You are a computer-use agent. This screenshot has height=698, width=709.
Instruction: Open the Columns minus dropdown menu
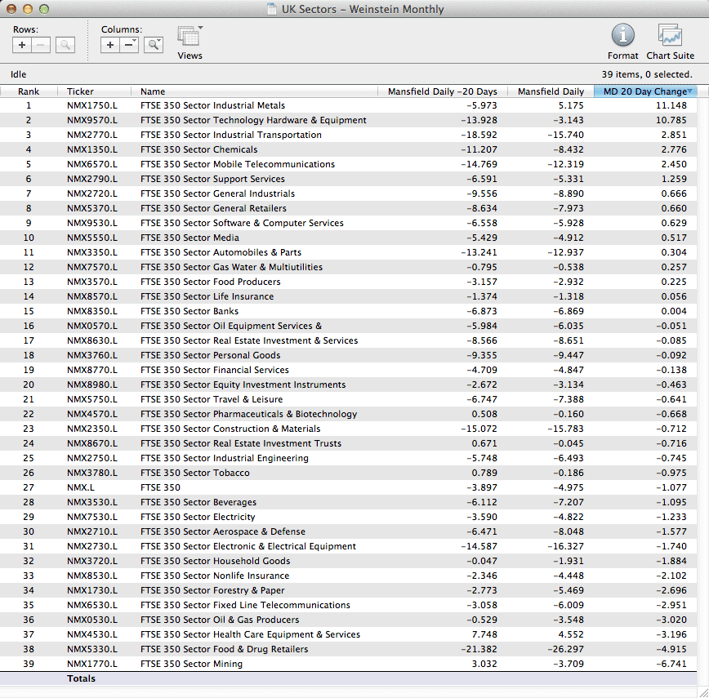130,46
